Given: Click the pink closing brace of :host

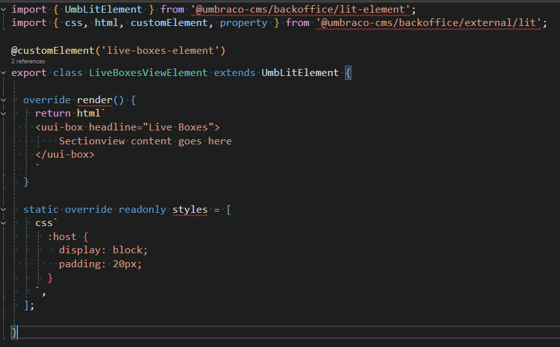Looking at the screenshot, I should coord(50,278).
